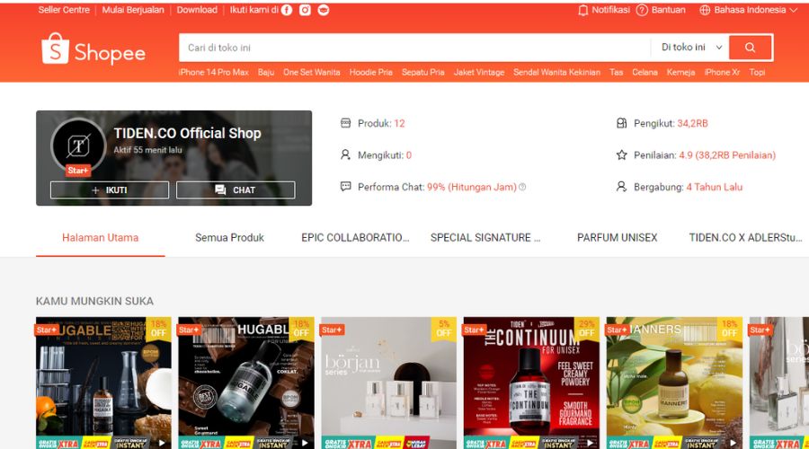The width and height of the screenshot is (809, 449).
Task: Click the CHAT button
Action: [236, 190]
